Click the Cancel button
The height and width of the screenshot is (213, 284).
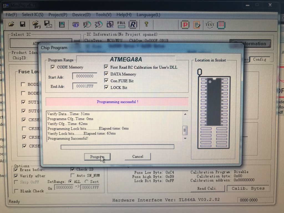click(138, 157)
